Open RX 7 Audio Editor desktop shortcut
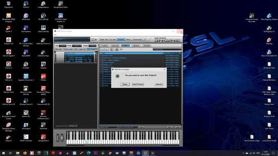278x156 pixels. click(26, 42)
